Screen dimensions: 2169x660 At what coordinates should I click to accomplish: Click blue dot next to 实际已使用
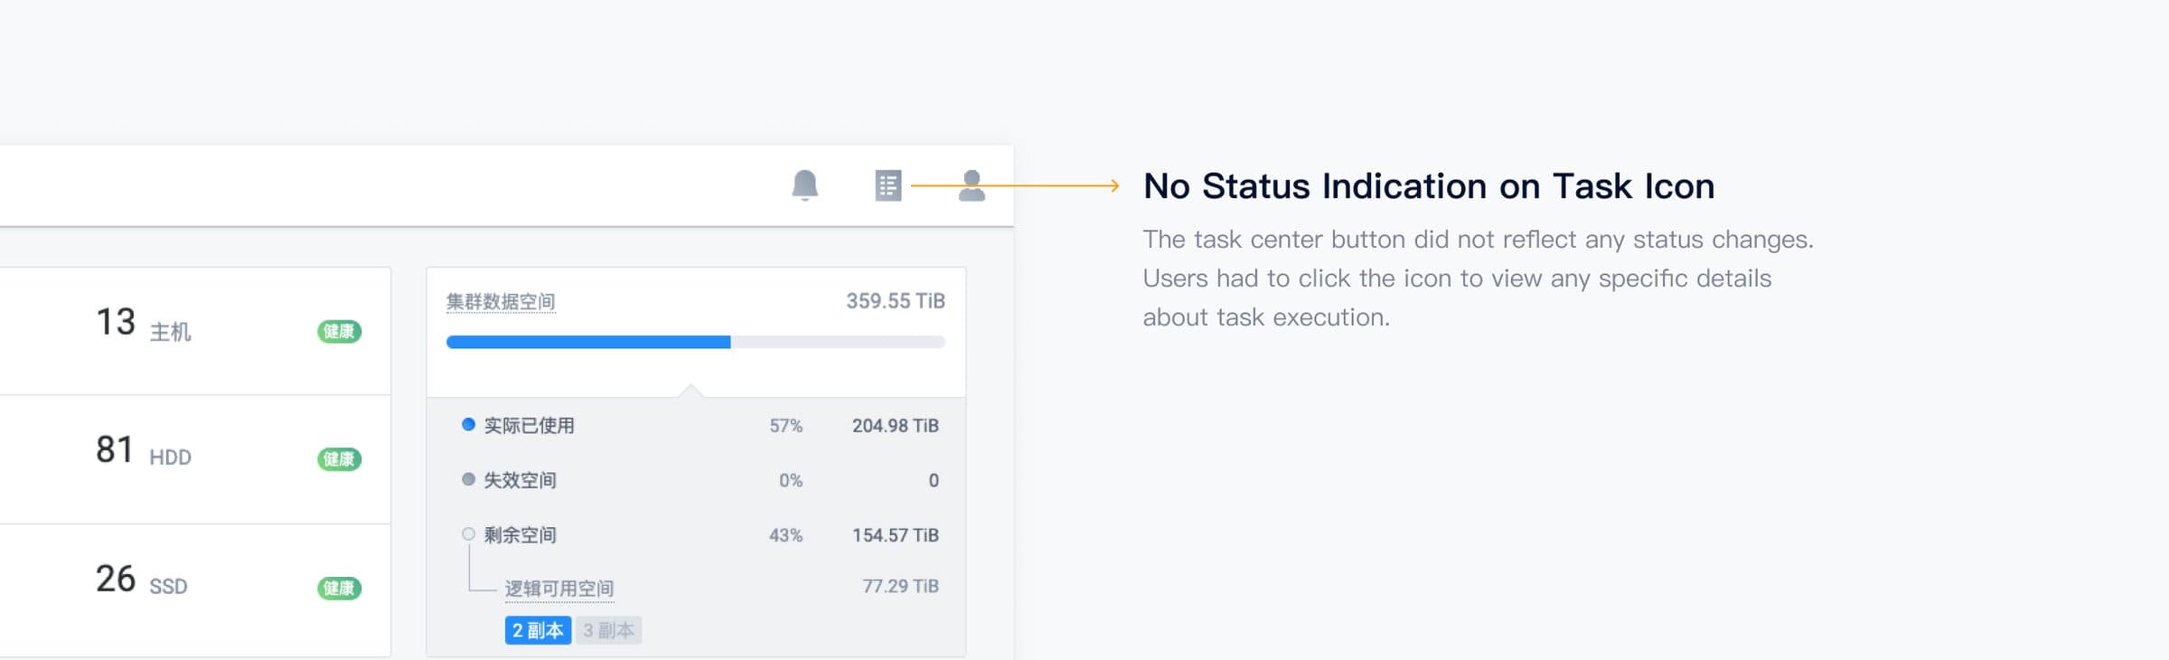click(468, 424)
